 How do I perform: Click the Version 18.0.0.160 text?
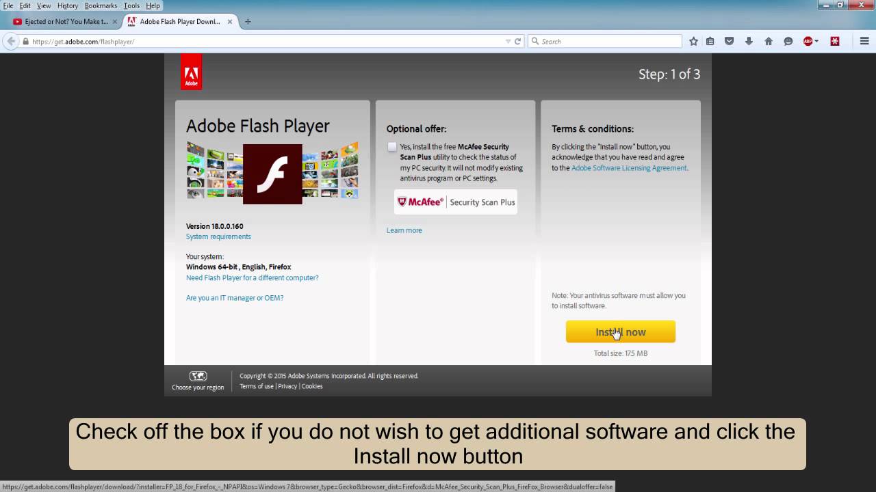coord(214,226)
